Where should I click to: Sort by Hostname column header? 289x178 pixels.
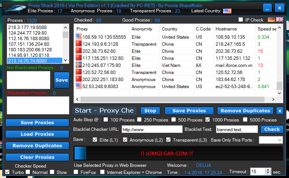click(234, 29)
